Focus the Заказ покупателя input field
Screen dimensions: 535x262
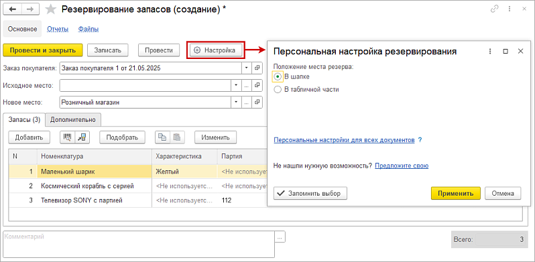tap(151, 68)
